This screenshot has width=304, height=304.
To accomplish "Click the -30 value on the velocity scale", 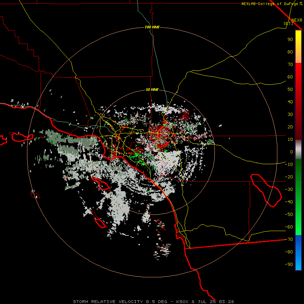I will pos(289,189).
